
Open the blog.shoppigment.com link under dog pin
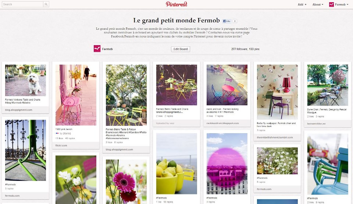pyautogui.click(x=19, y=110)
